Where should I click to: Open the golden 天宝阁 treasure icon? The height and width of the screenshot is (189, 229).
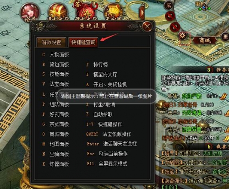(113, 11)
